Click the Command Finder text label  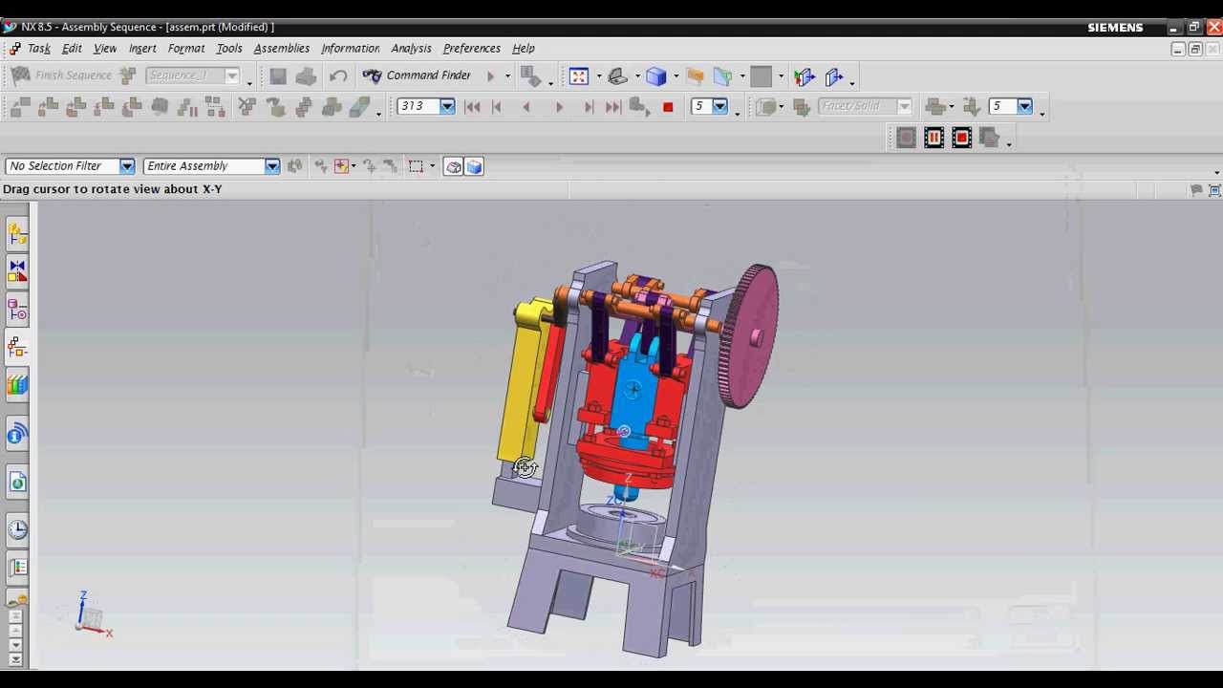(428, 75)
